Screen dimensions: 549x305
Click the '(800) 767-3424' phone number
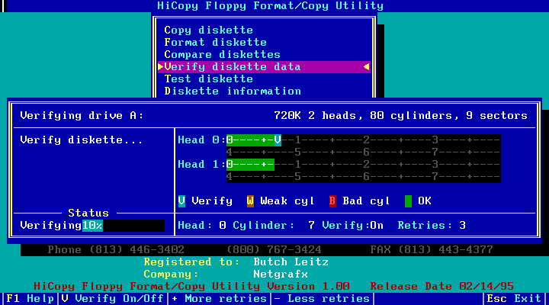pos(274,250)
